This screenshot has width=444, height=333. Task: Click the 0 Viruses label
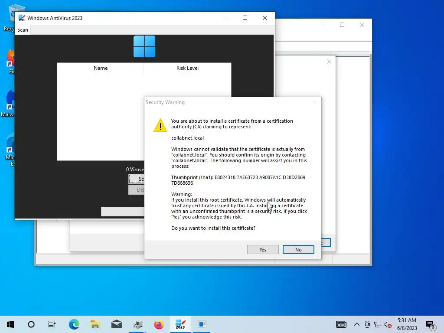(135, 170)
